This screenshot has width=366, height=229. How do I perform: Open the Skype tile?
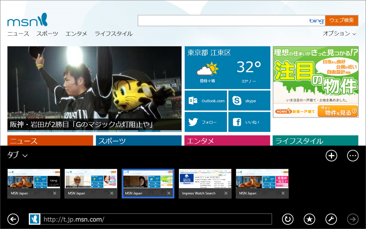[249, 100]
